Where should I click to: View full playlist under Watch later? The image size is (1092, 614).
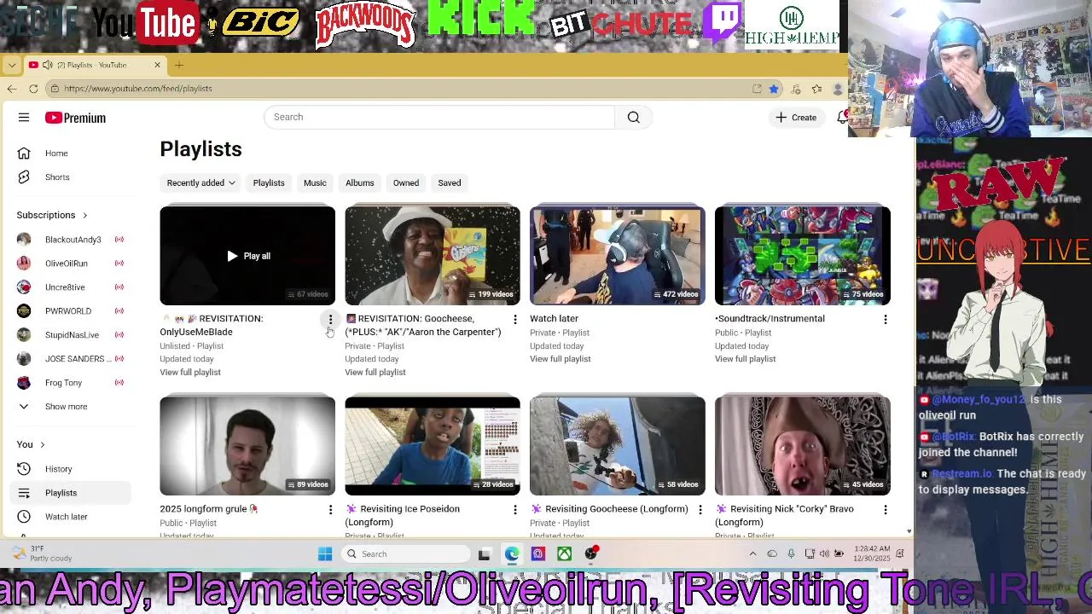click(561, 359)
